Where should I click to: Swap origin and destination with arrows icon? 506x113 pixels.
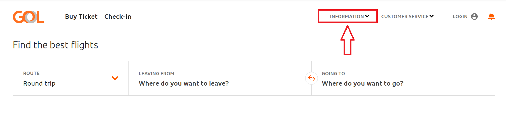click(x=311, y=78)
